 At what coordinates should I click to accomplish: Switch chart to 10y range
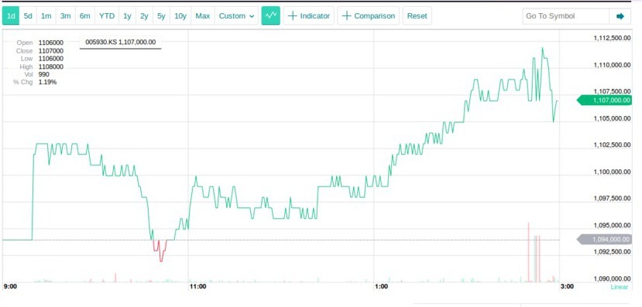click(180, 16)
